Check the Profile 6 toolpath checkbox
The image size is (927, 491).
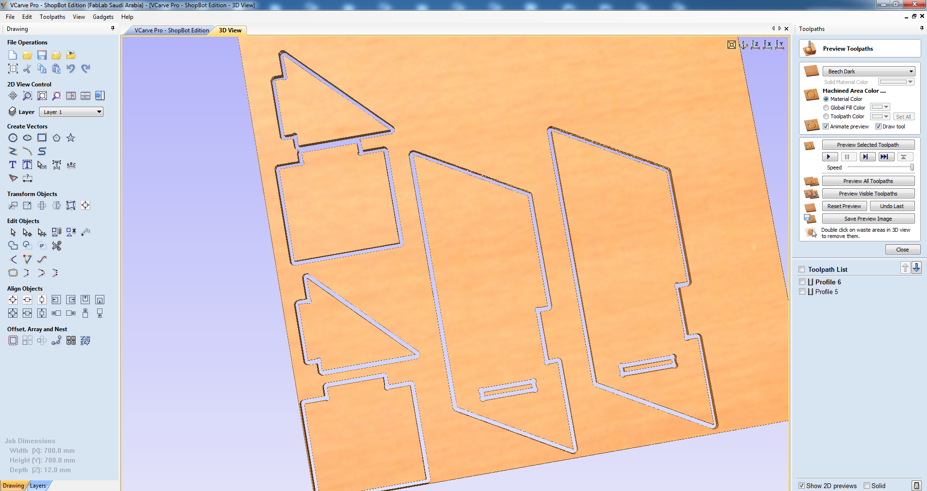pos(802,282)
